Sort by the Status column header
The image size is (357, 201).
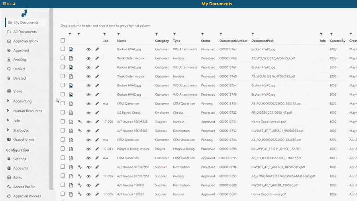point(206,41)
